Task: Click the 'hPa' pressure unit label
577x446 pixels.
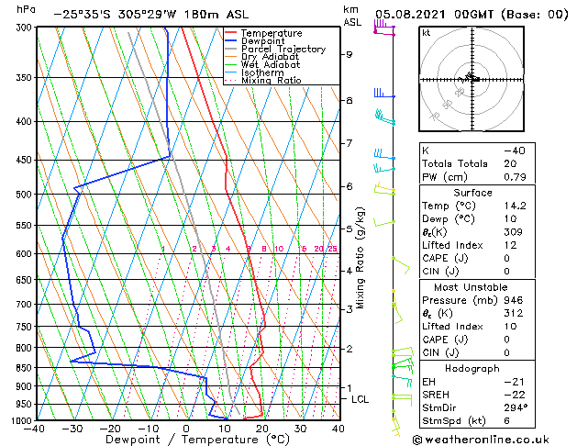Action: [26, 9]
